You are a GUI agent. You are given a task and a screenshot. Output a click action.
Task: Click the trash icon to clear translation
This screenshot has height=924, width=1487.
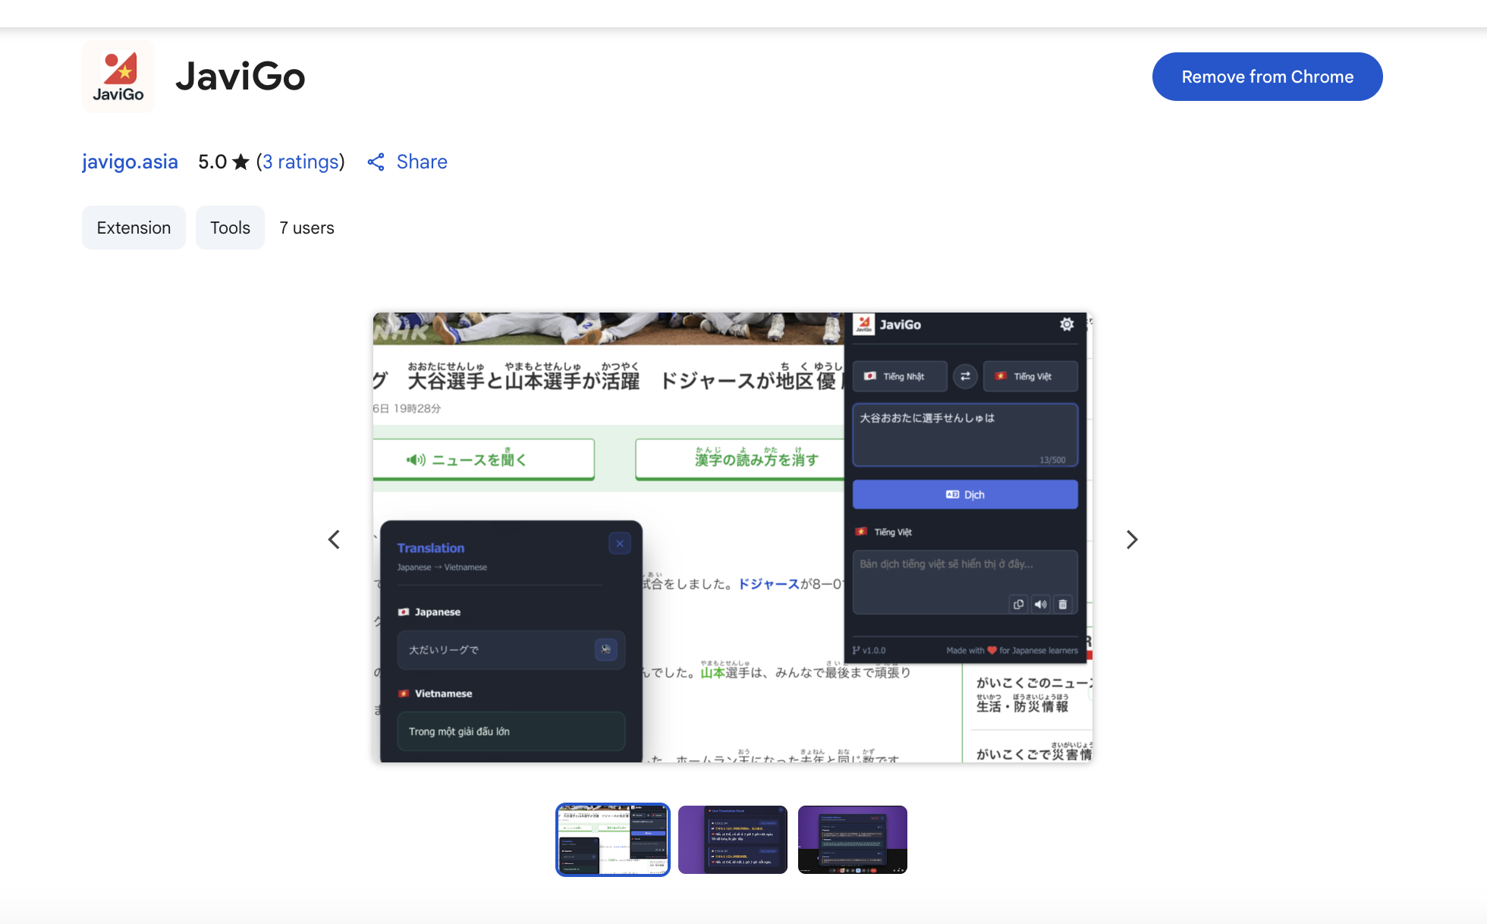1063,605
